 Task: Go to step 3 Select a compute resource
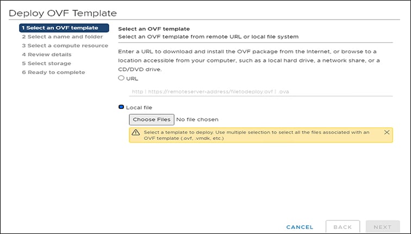pos(65,46)
